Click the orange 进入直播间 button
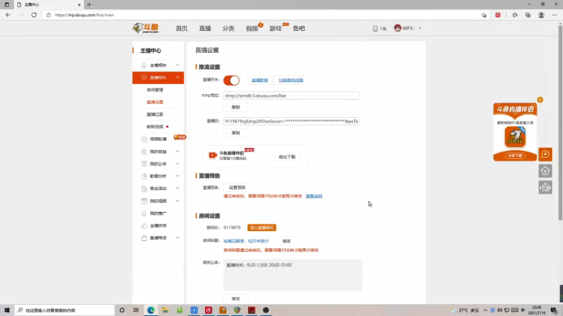 click(261, 228)
